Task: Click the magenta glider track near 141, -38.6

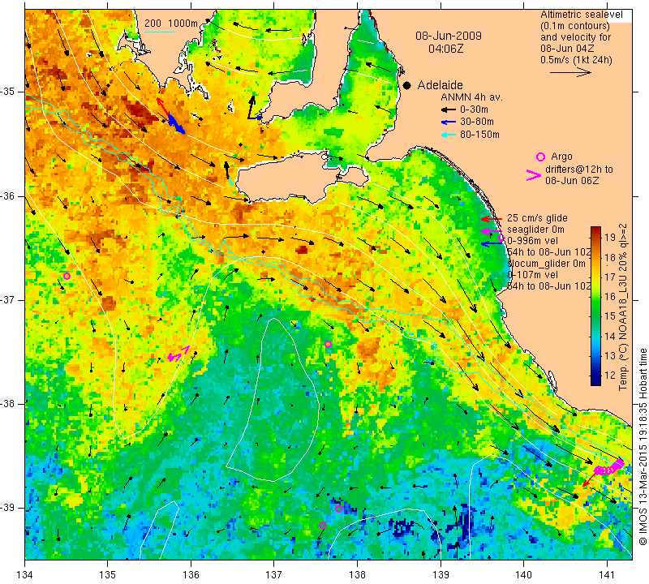Action: tap(608, 466)
